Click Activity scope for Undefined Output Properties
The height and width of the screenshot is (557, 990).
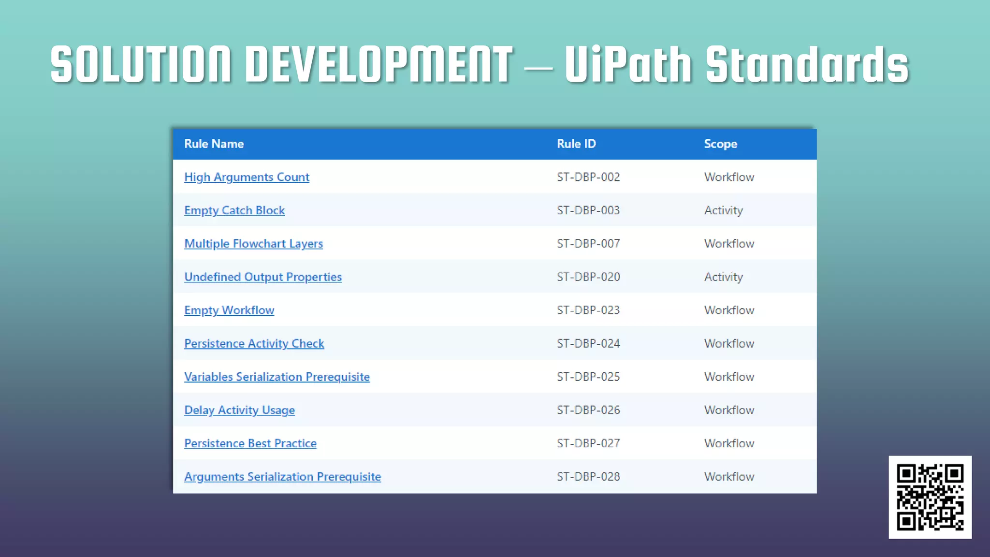(723, 277)
